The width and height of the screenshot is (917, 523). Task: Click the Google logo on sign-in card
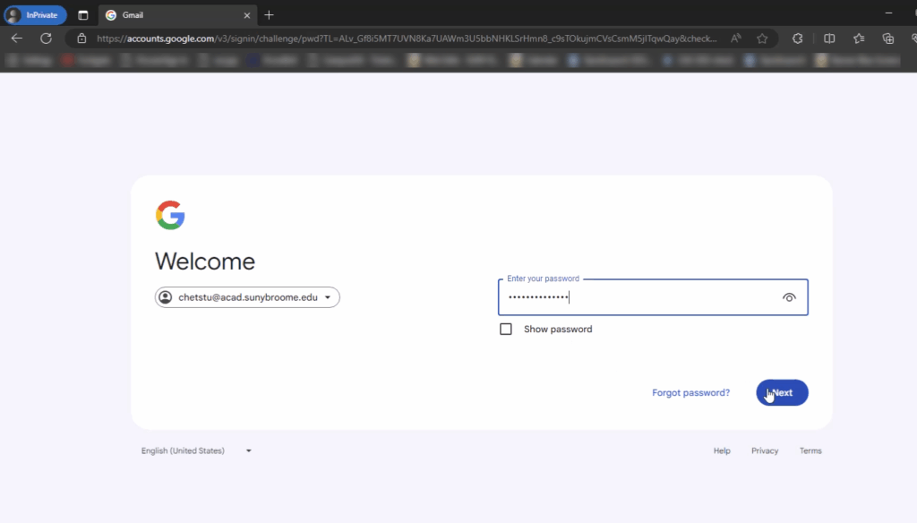[x=170, y=215]
